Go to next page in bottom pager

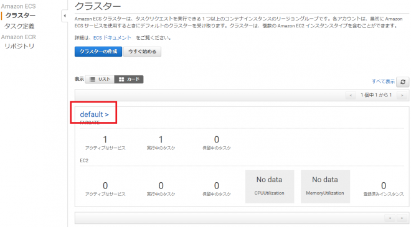point(402,218)
